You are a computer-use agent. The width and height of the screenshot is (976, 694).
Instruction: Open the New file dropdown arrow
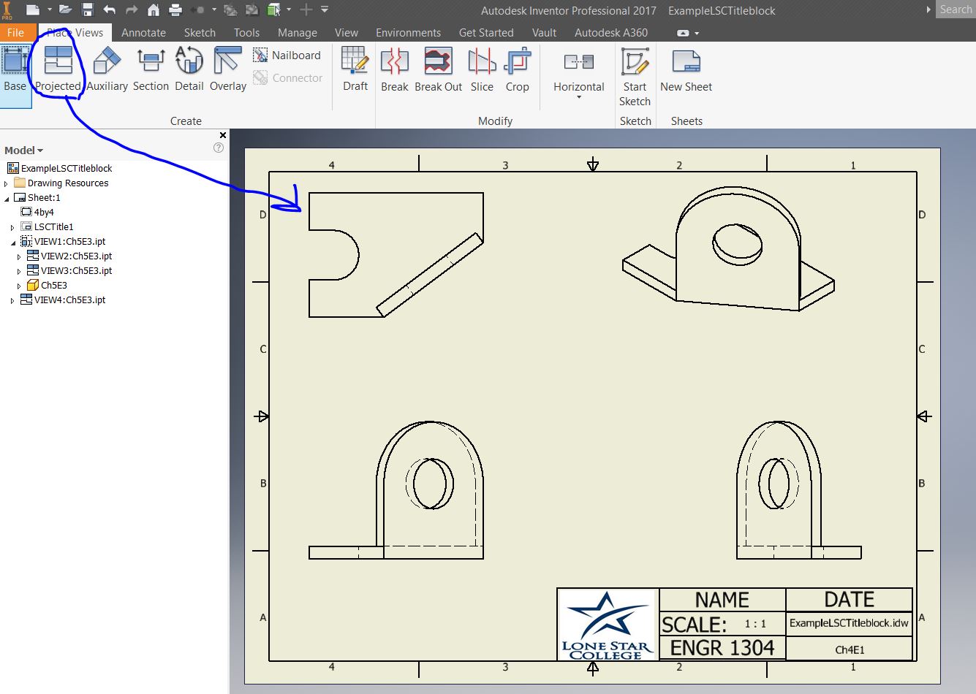click(50, 10)
